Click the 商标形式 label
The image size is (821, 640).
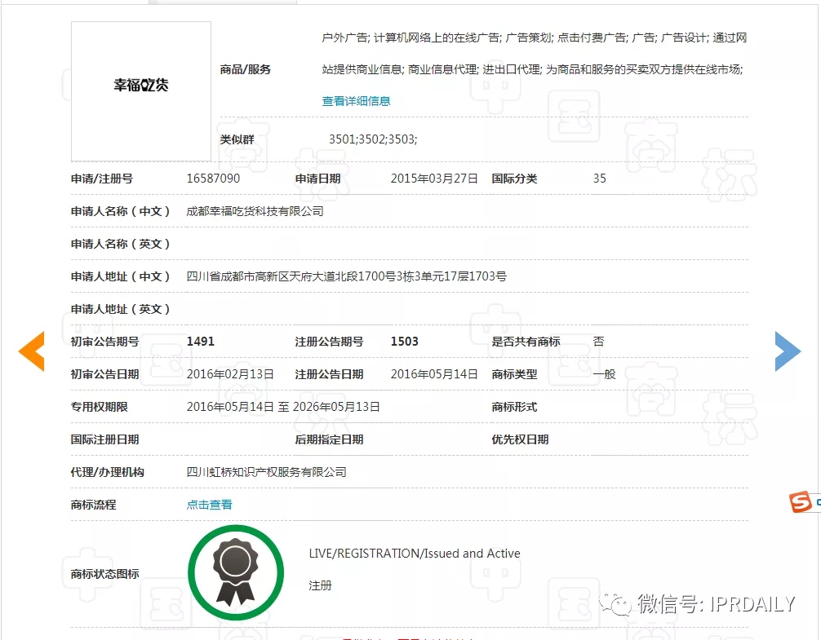coord(514,407)
